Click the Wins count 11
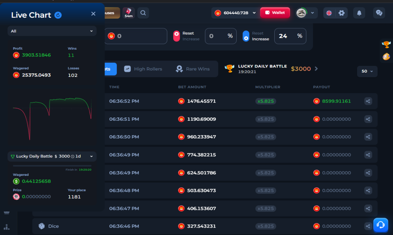Viewport: 393px width, 235px height. tap(71, 56)
